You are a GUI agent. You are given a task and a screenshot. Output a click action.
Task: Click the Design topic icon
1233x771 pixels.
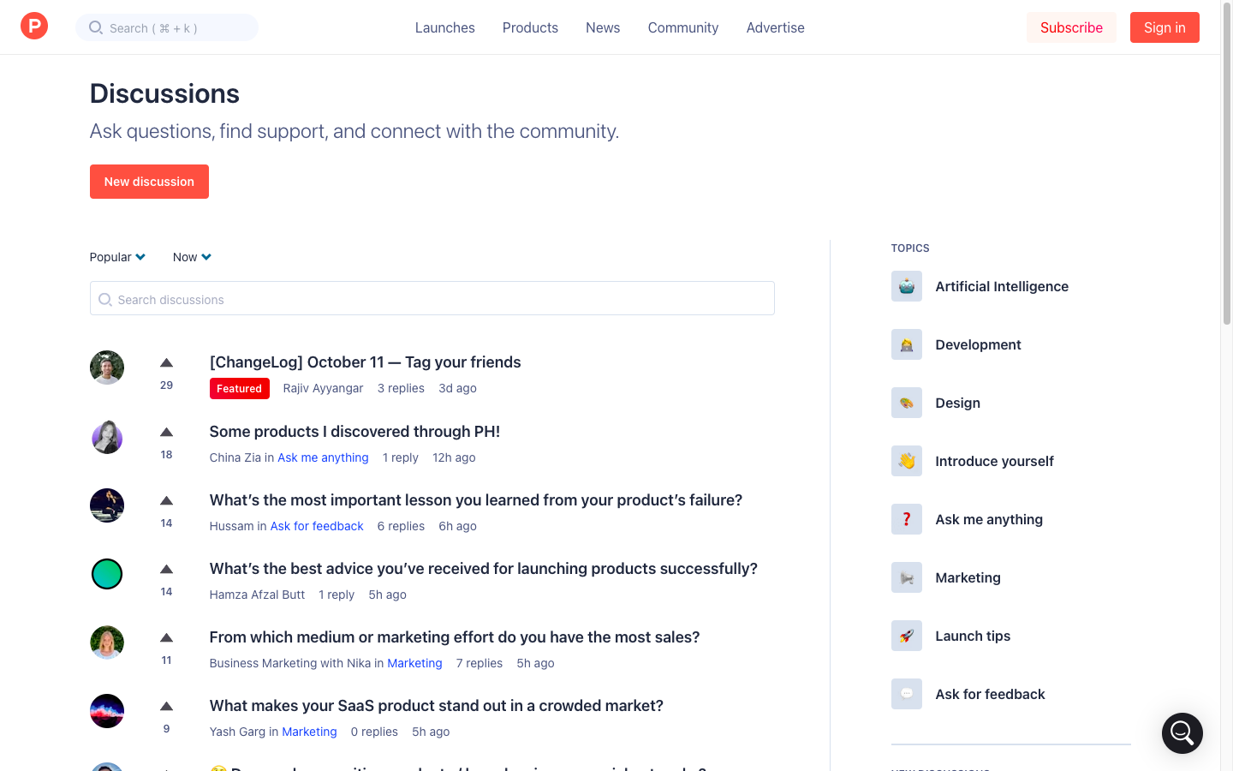click(907, 403)
